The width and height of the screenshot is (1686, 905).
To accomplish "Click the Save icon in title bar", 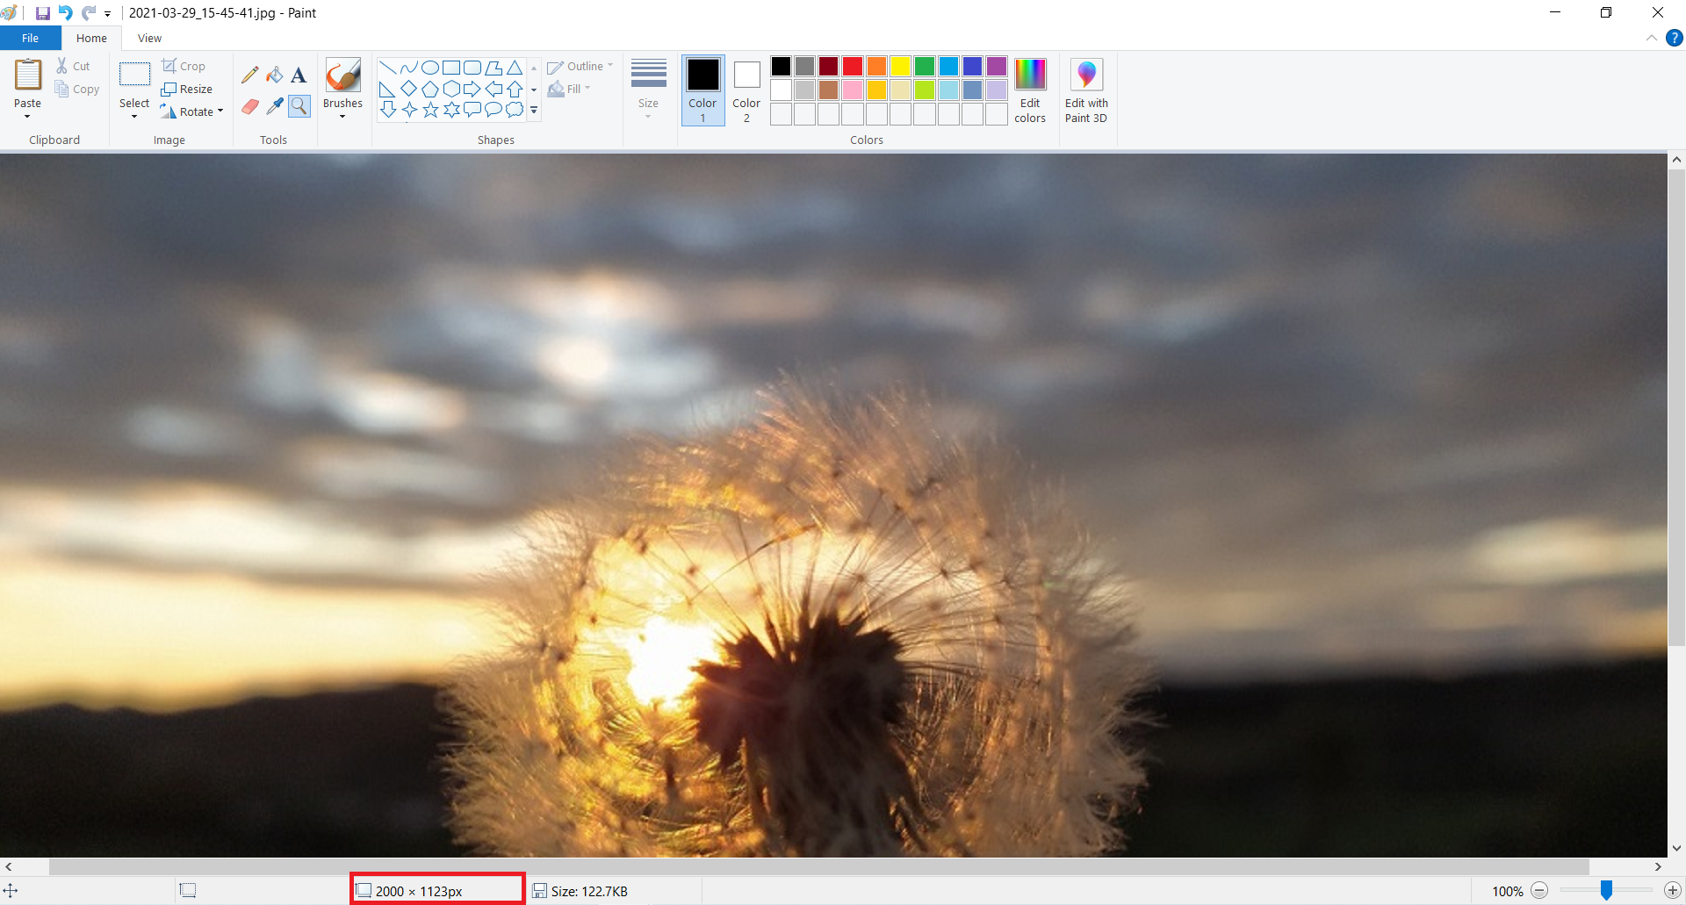I will tap(42, 13).
